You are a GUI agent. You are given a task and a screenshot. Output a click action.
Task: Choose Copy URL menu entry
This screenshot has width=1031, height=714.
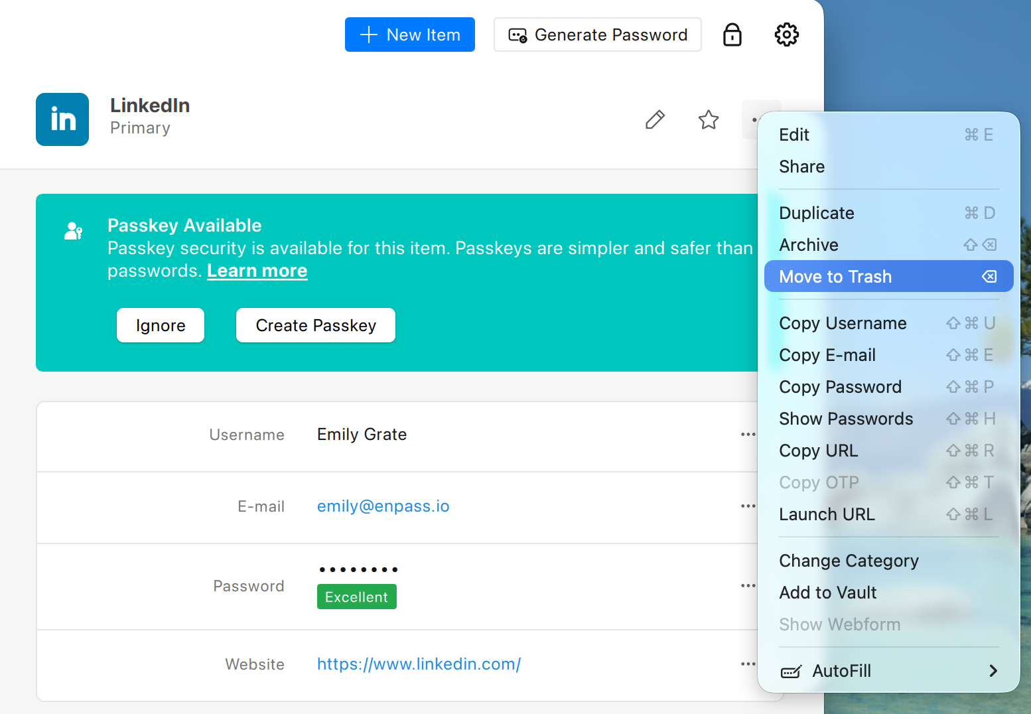click(889, 451)
